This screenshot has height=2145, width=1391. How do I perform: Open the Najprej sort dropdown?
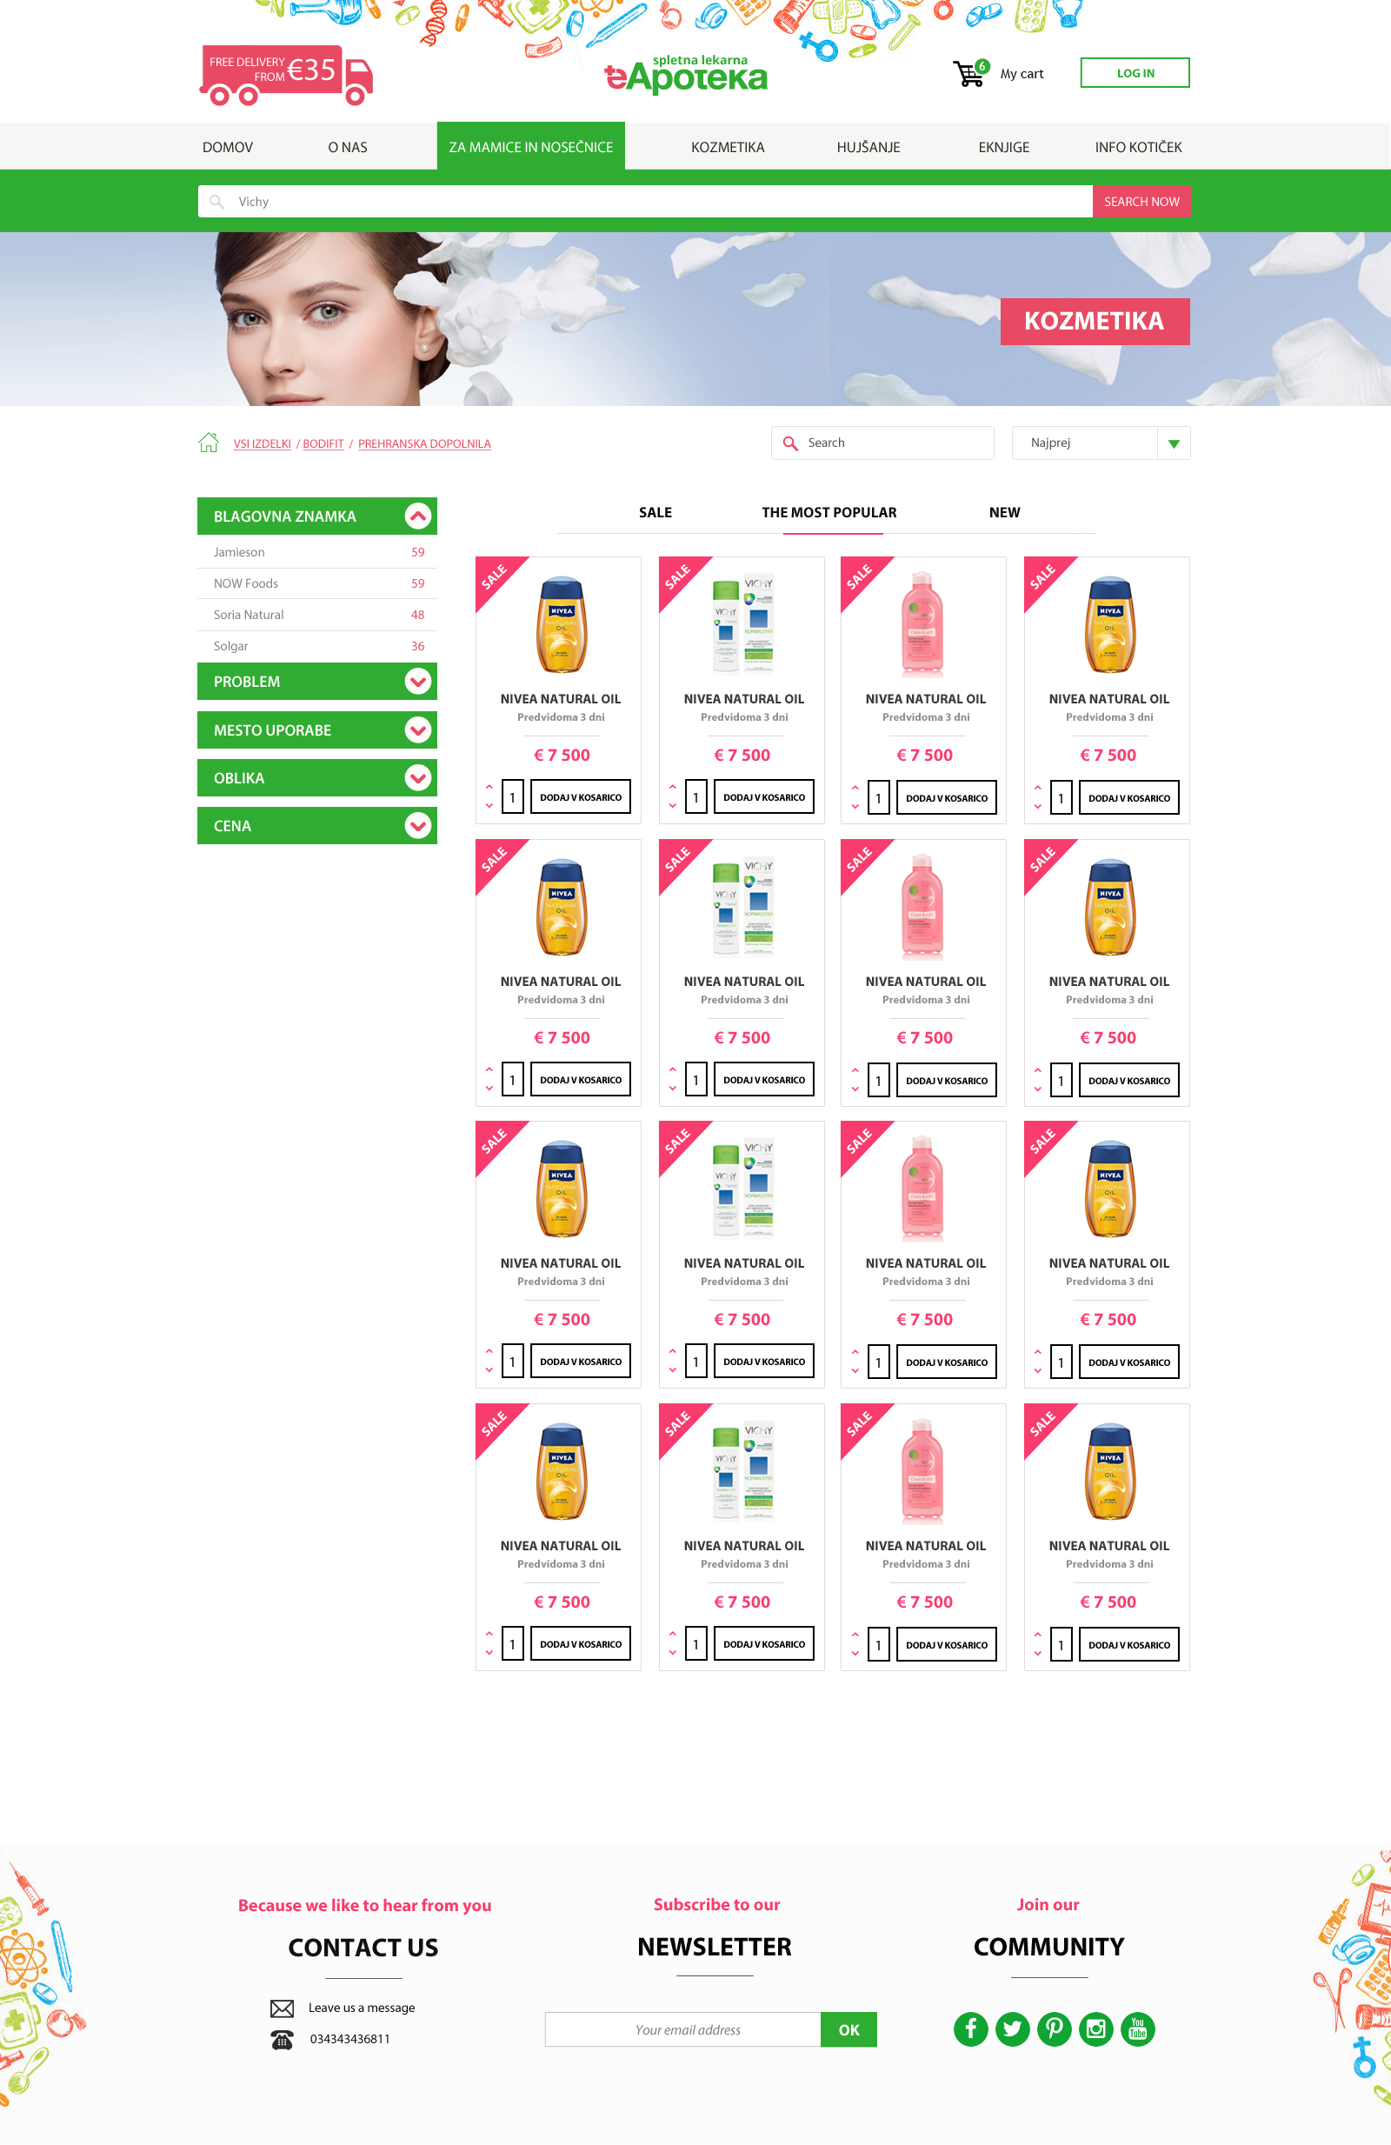[x=1173, y=443]
